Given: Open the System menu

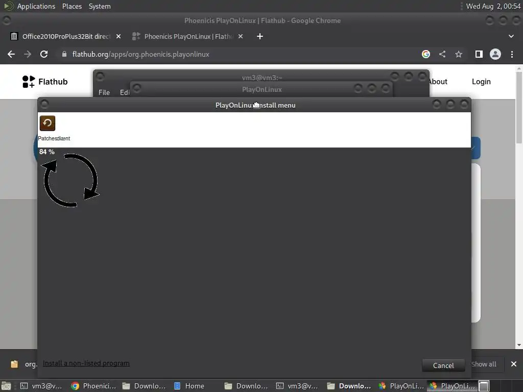Looking at the screenshot, I should tap(100, 6).
